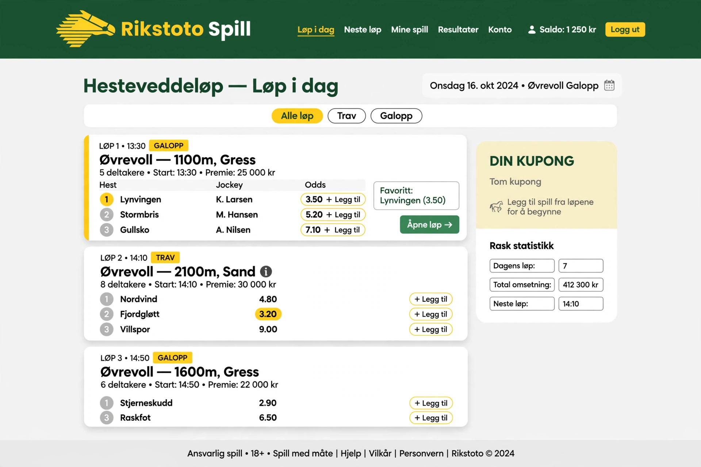Click the horse icon in the empty coupon
701x467 pixels.
[496, 207]
